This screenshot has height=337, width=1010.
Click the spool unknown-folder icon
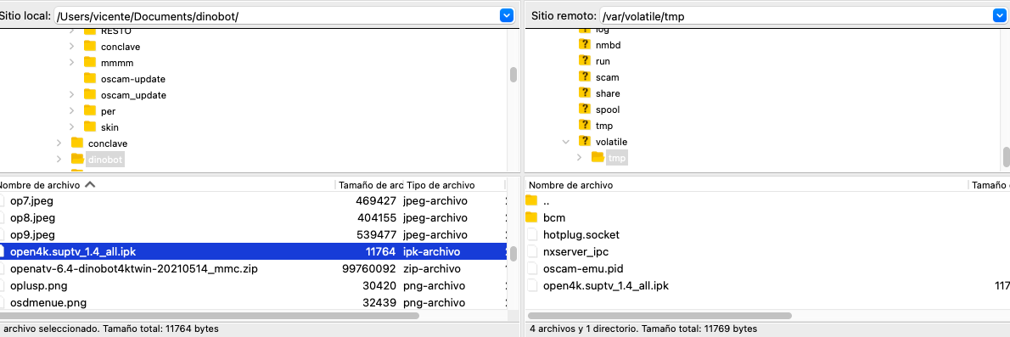(585, 109)
